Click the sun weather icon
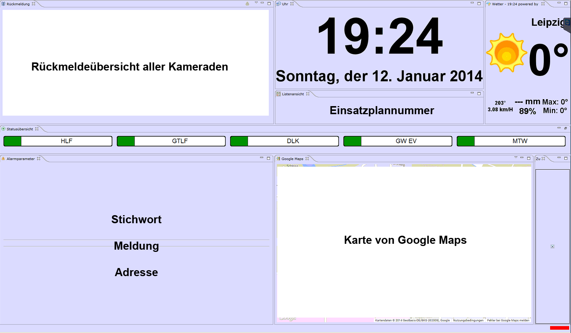This screenshot has height=333, width=571. tap(506, 53)
